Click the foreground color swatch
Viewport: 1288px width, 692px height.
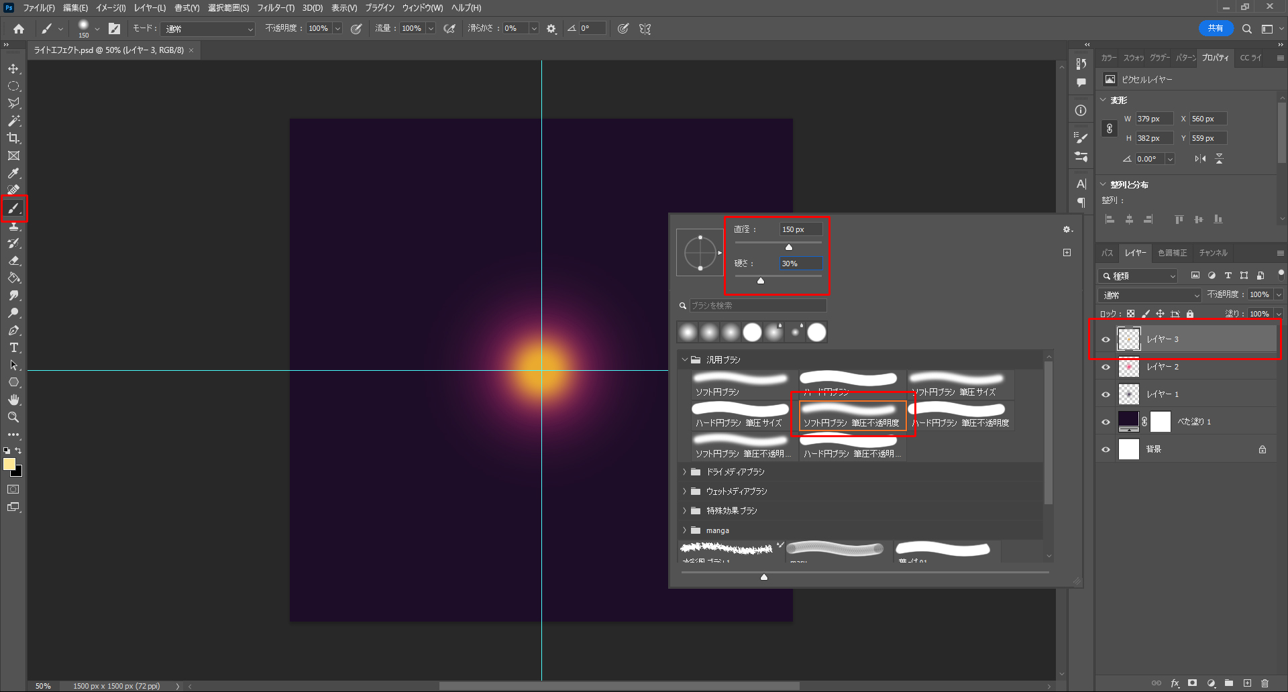[x=9, y=464]
